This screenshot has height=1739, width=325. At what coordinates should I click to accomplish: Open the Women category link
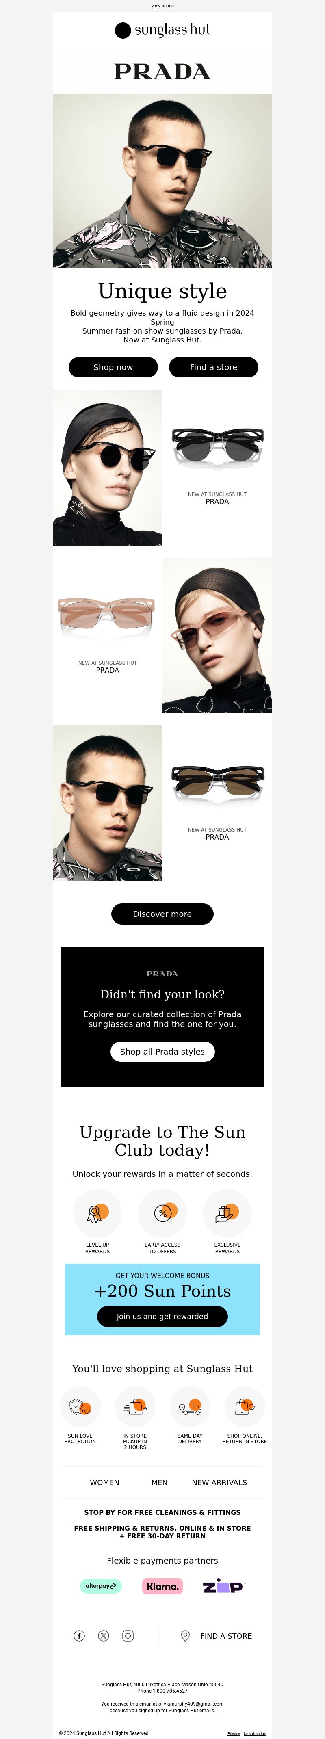click(x=104, y=1482)
